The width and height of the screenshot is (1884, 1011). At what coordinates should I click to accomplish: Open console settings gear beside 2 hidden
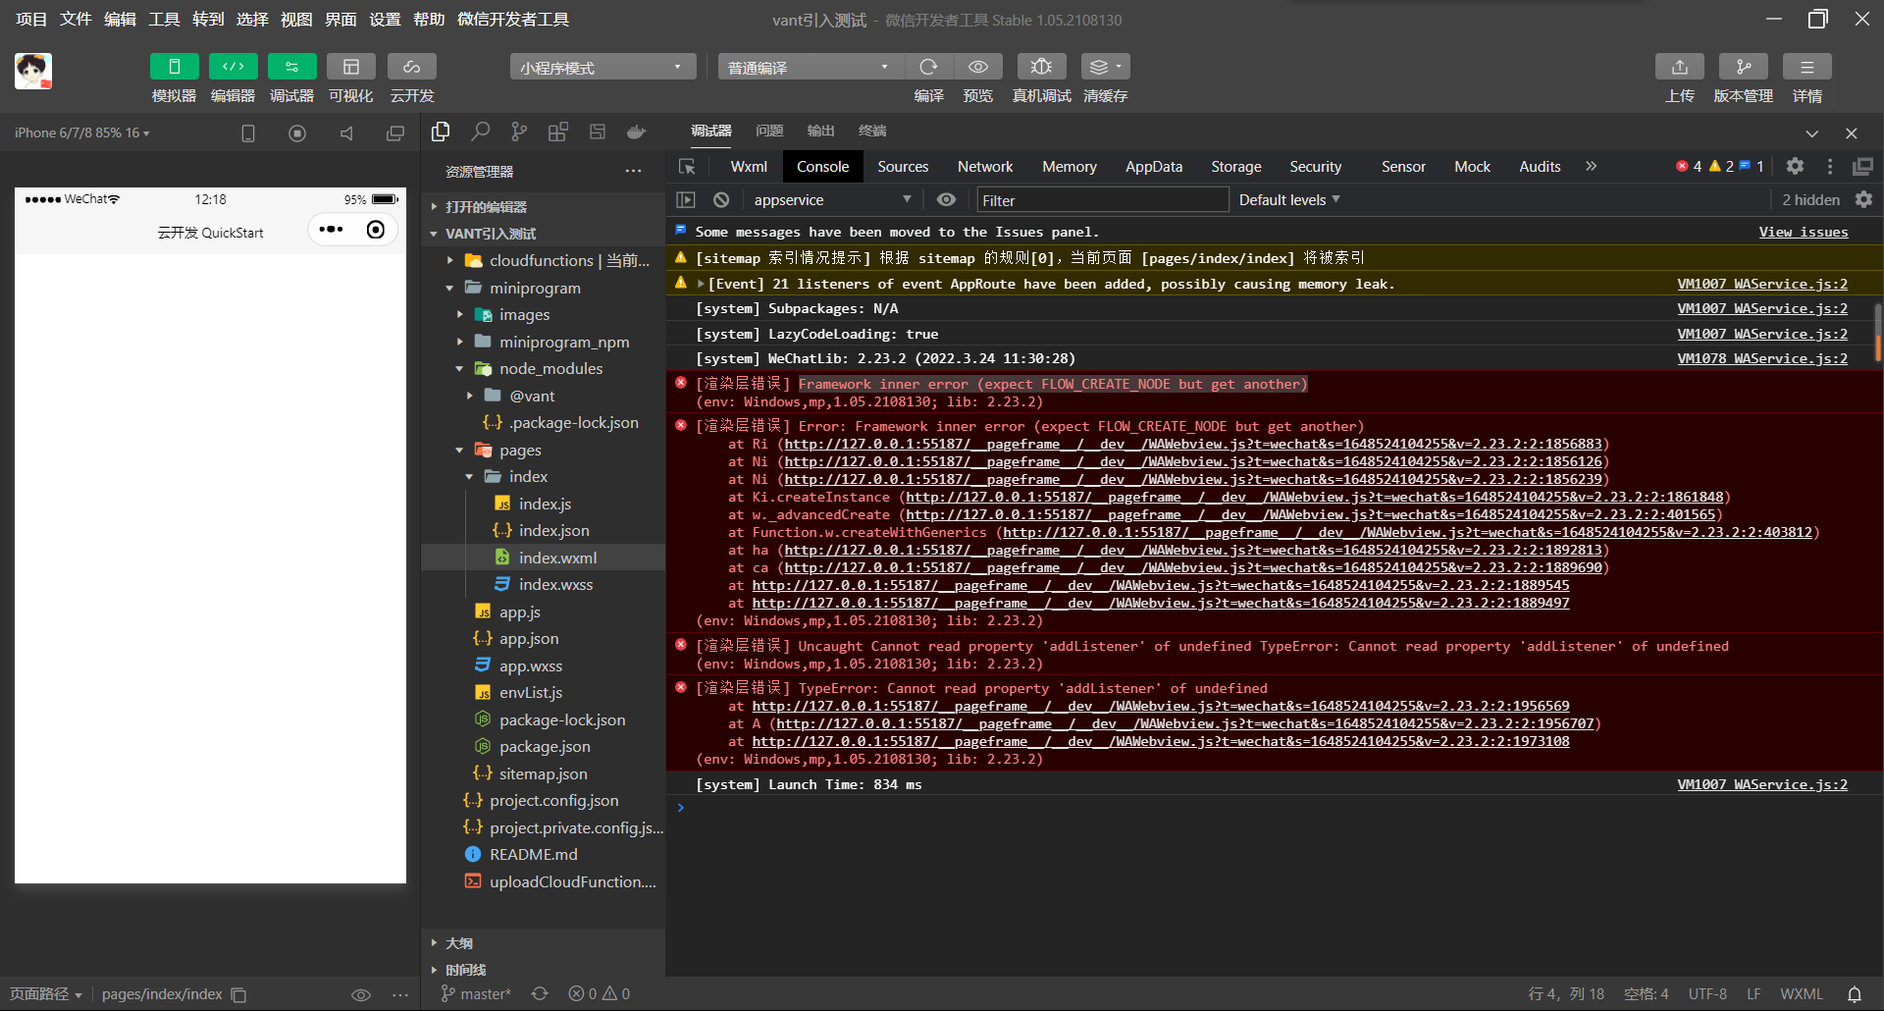[1863, 199]
